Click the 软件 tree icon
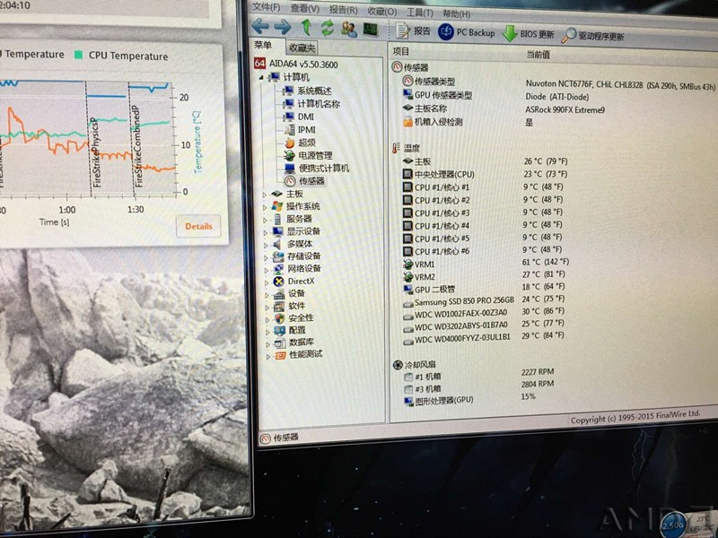The image size is (718, 538). coord(279,306)
